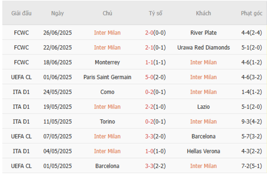
Task: Click the Tỷ số column header
Action: tap(155, 13)
